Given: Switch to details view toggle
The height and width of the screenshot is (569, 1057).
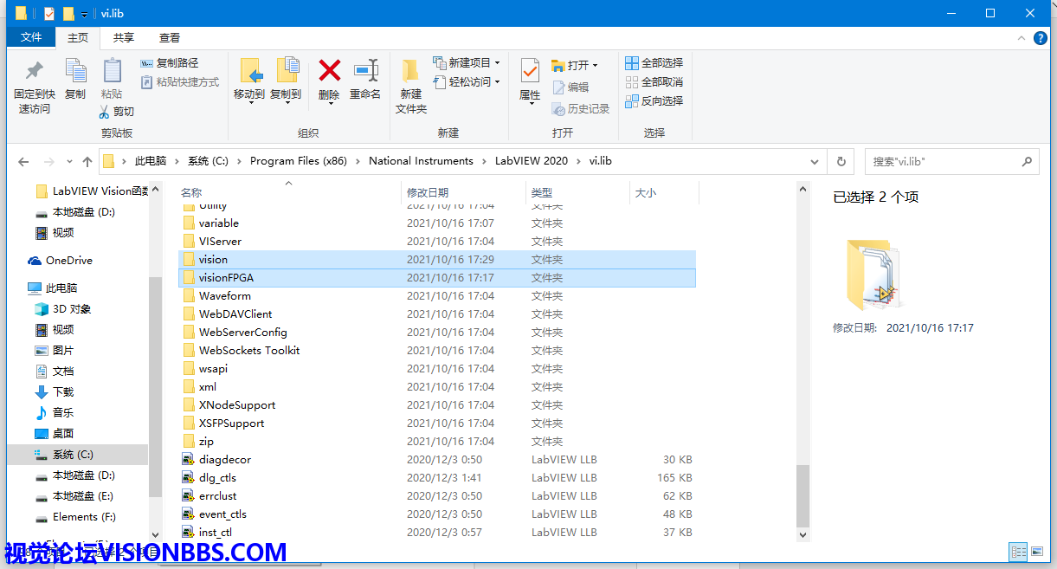Looking at the screenshot, I should (1018, 552).
